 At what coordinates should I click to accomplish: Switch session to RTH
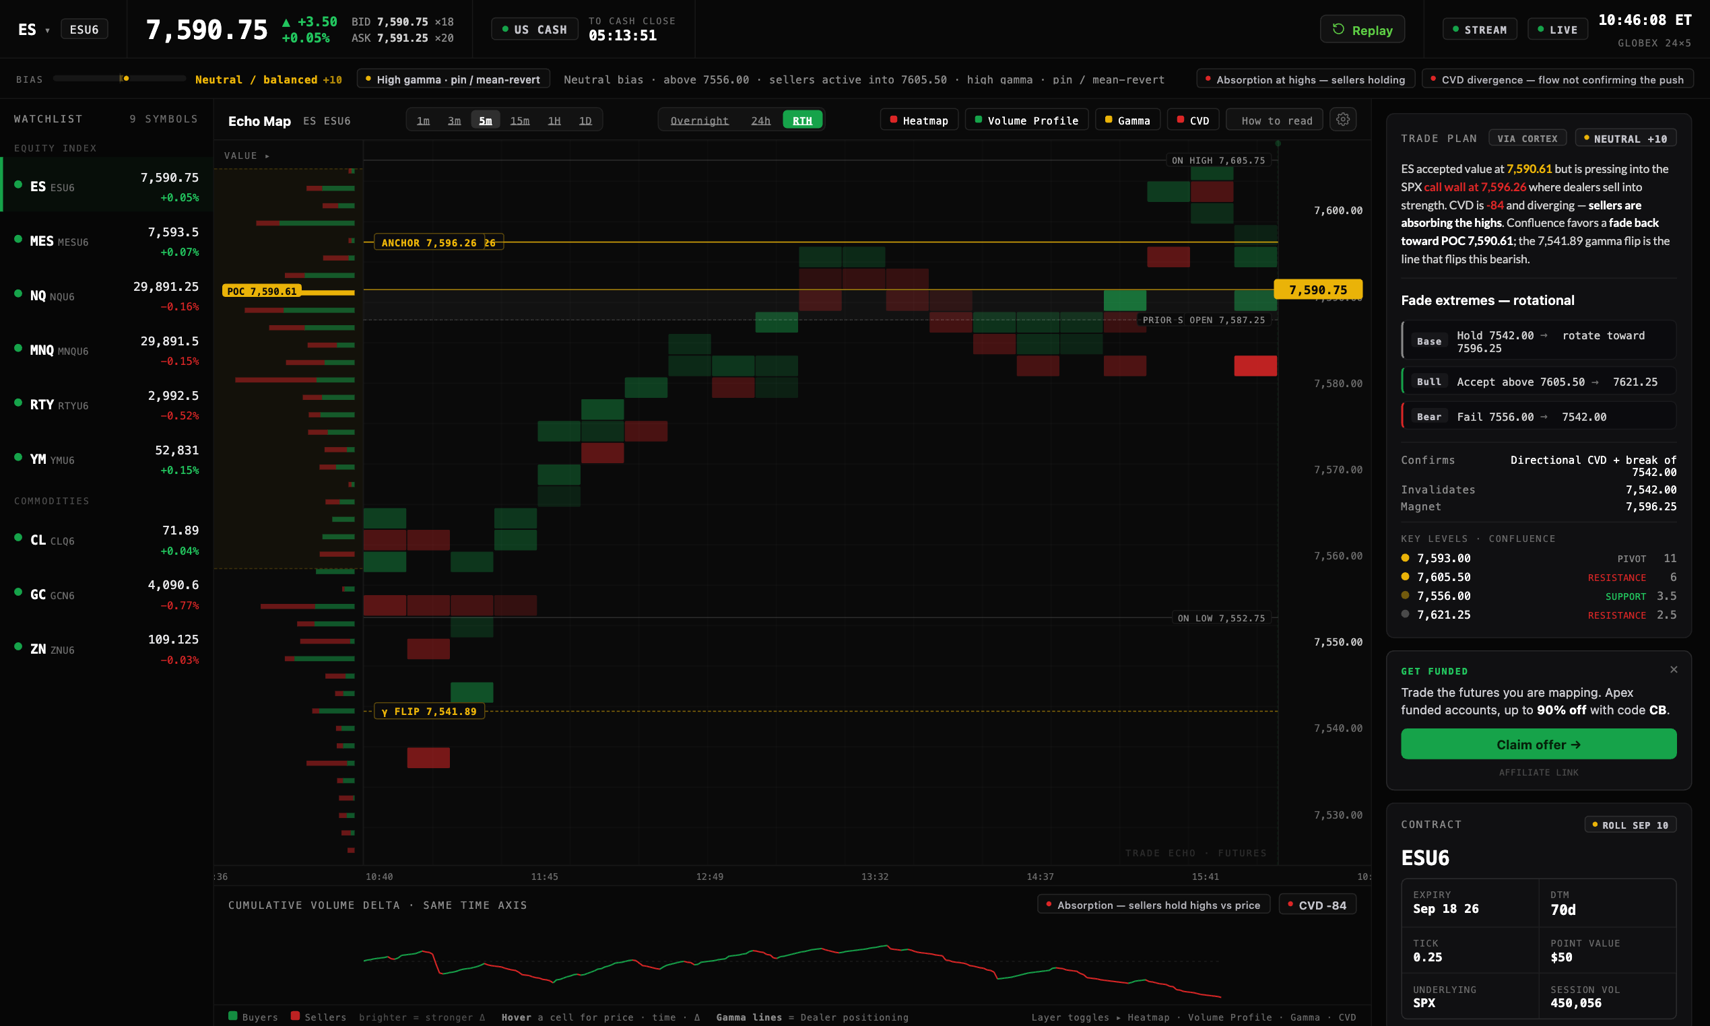[802, 121]
